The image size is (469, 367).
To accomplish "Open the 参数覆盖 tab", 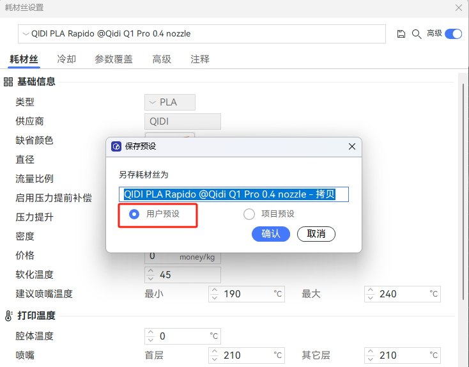I will [114, 59].
